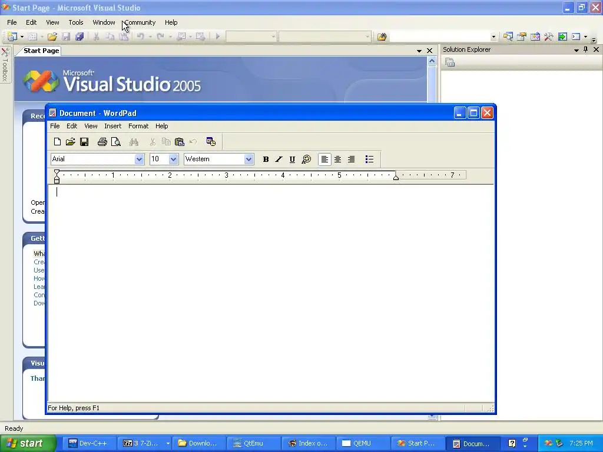Click Start Page scrollbar up arrow
The image size is (603, 452).
(x=432, y=61)
